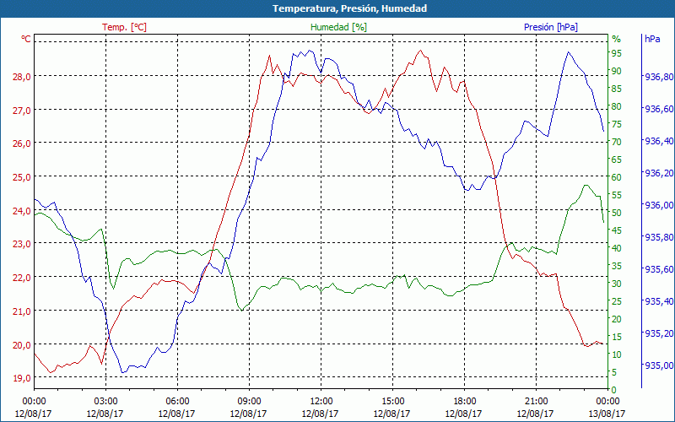Screen dimensions: 675x422
Task: Click the 10 humidity axis value
Action: pyautogui.click(x=617, y=354)
